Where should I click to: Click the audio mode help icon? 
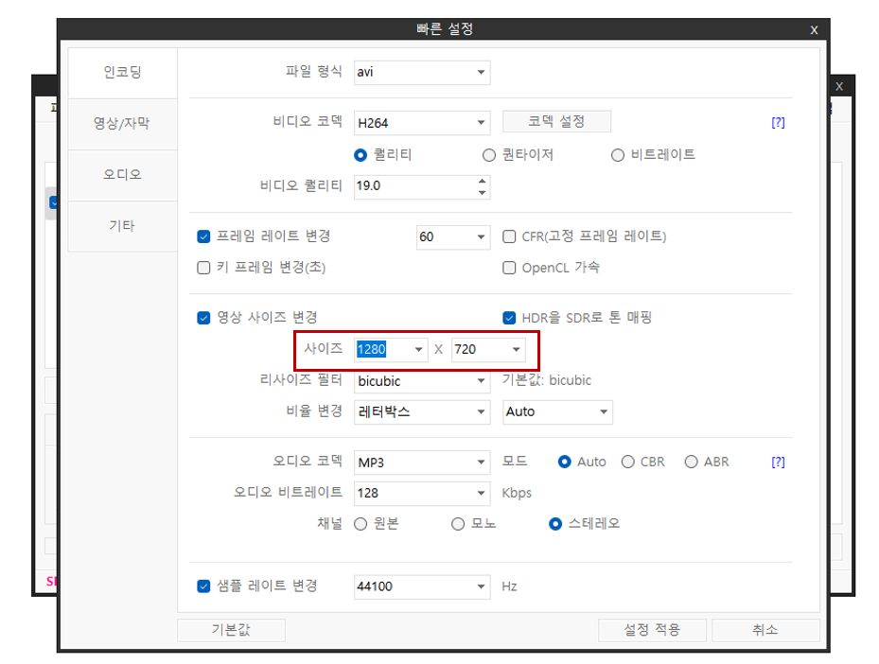click(777, 462)
